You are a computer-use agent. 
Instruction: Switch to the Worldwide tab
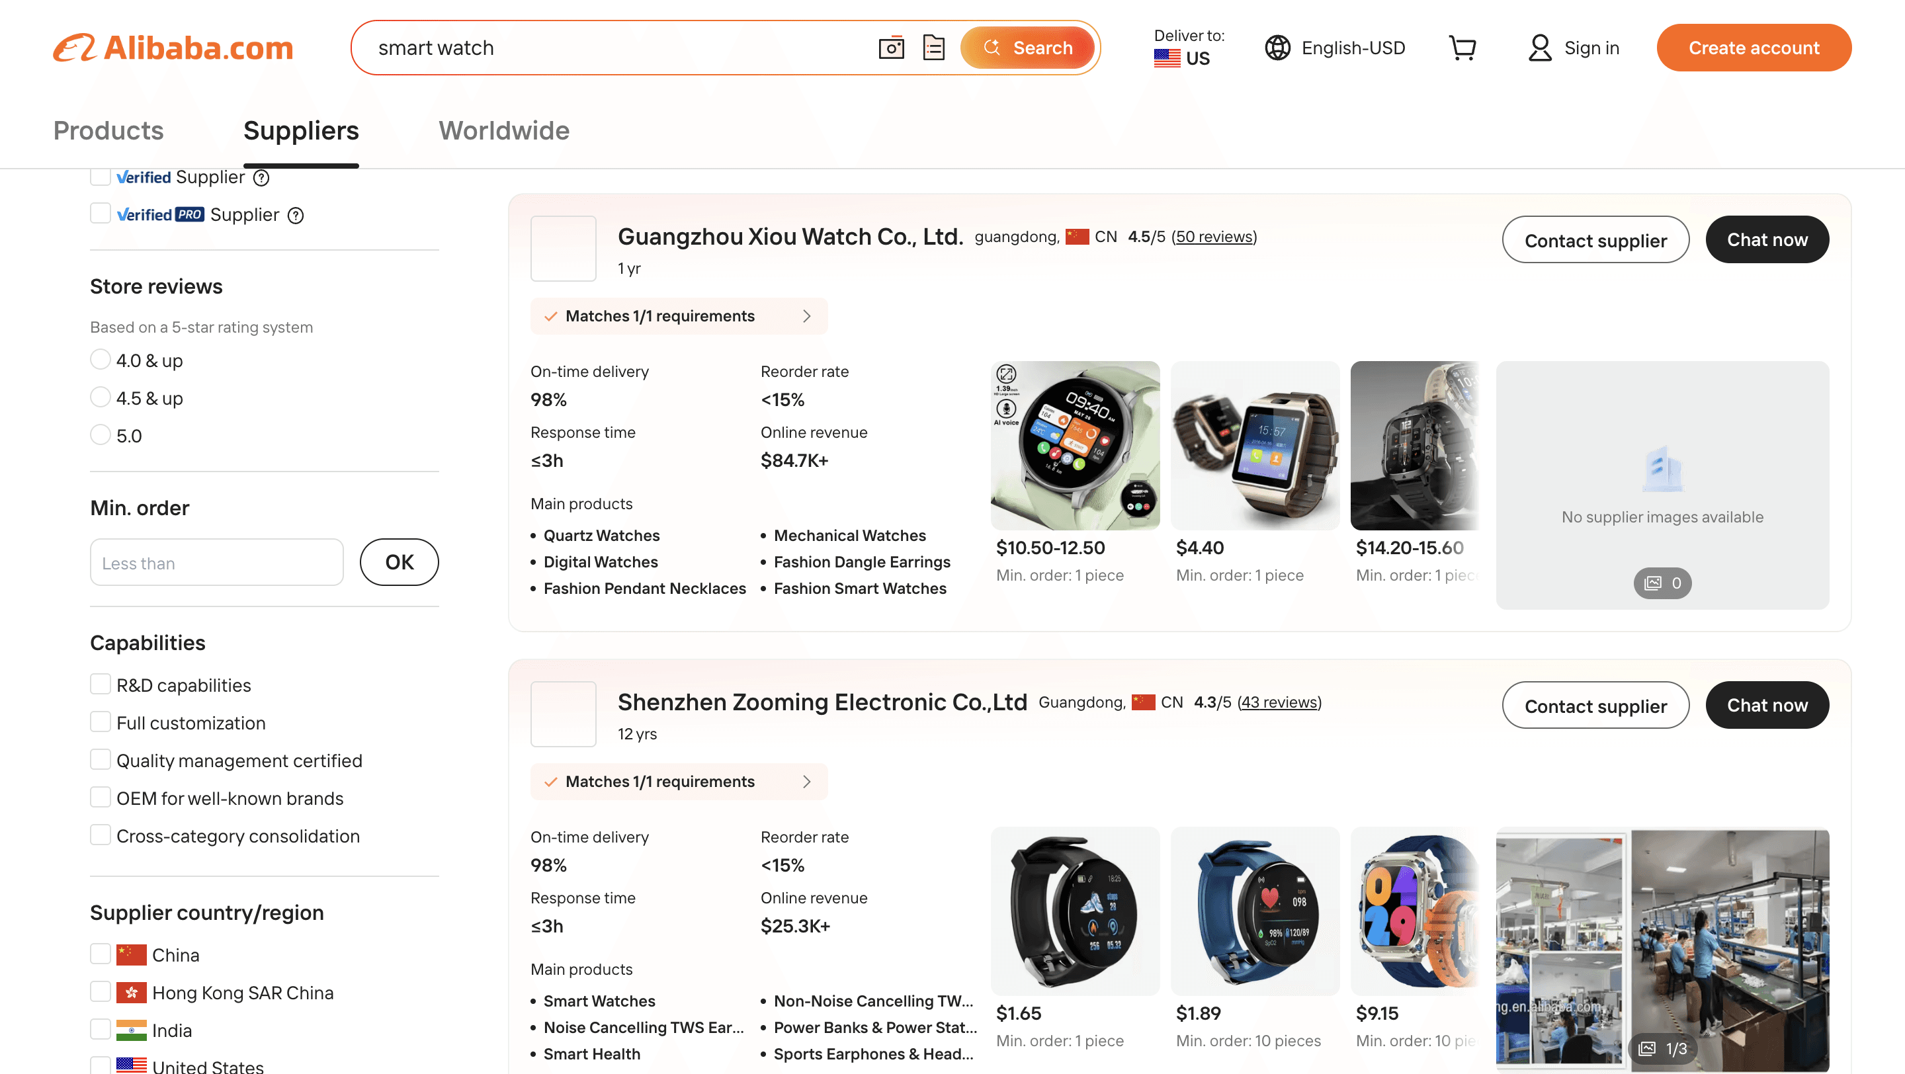coord(503,131)
